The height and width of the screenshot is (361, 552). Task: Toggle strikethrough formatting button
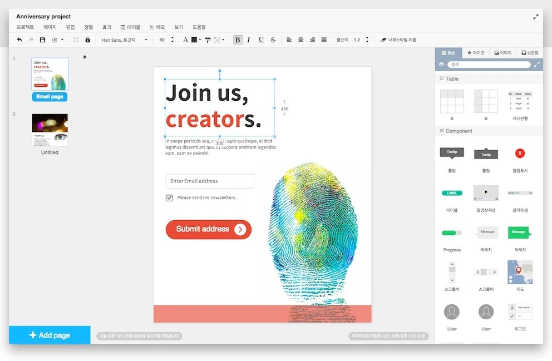pyautogui.click(x=273, y=39)
